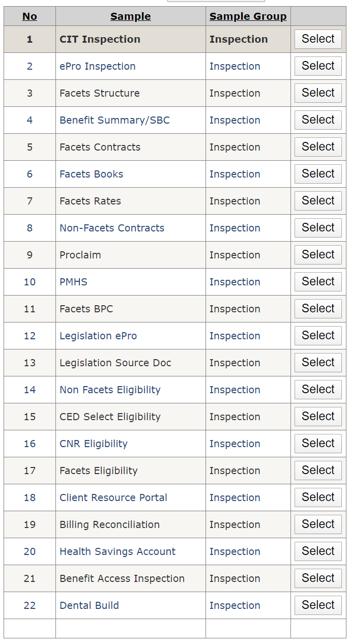Image resolution: width=350 pixels, height=644 pixels.
Task: Choose Select for Health Savings Account
Action: click(x=318, y=551)
